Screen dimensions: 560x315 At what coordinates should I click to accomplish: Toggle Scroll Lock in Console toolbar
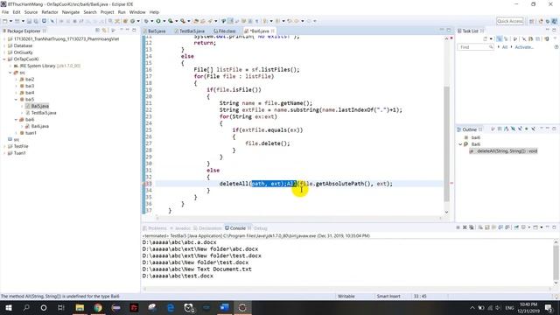pyautogui.click(x=486, y=227)
